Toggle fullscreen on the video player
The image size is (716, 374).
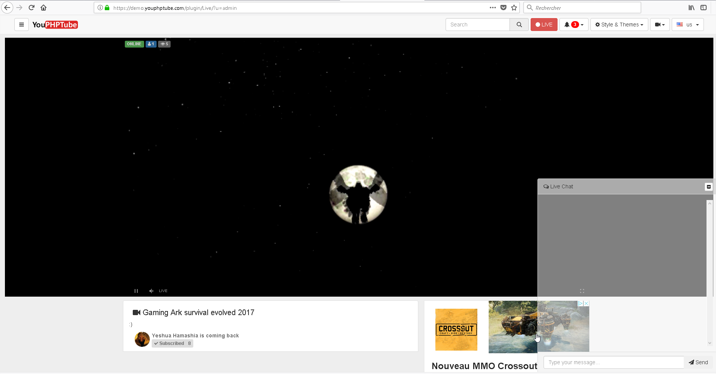pos(582,291)
